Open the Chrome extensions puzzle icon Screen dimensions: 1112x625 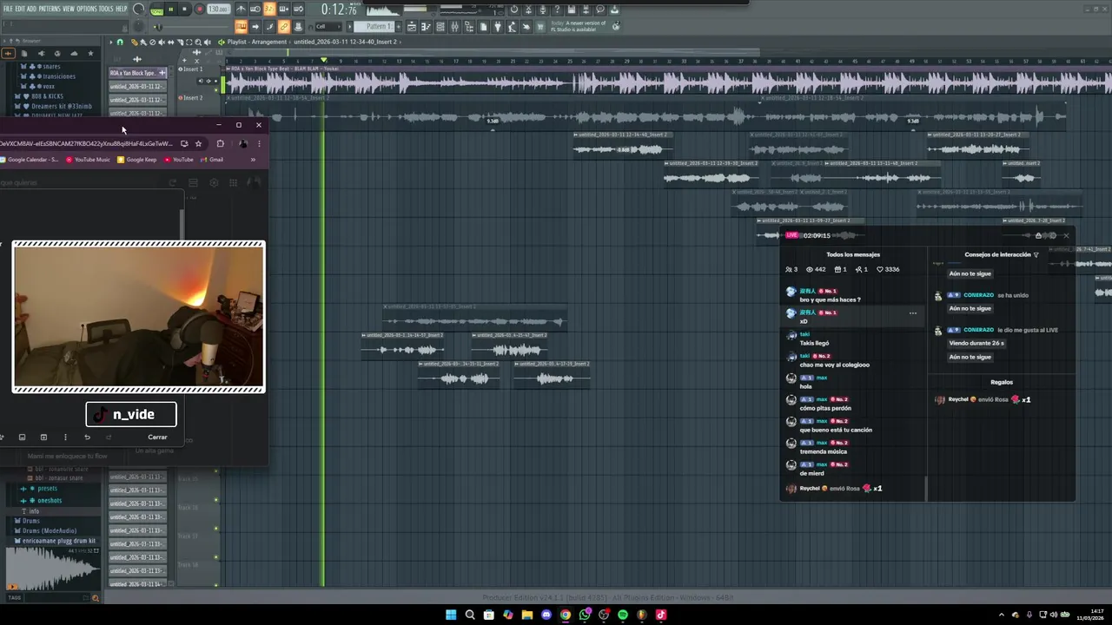tap(220, 143)
